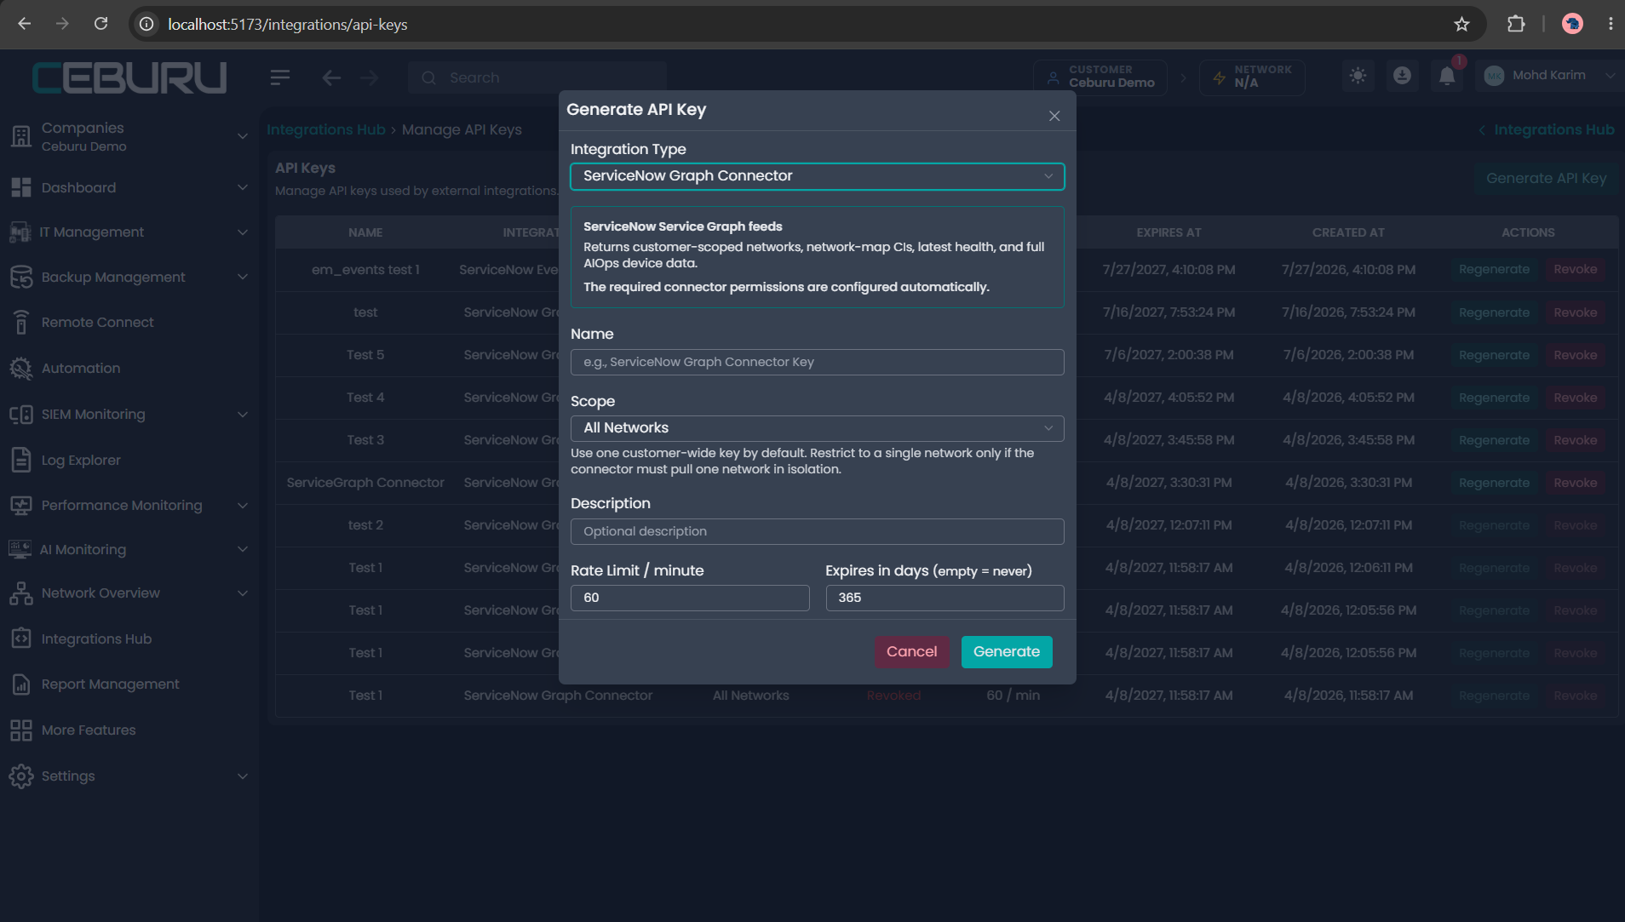The image size is (1625, 922).
Task: Open Automation from the sidebar
Action: (x=81, y=368)
